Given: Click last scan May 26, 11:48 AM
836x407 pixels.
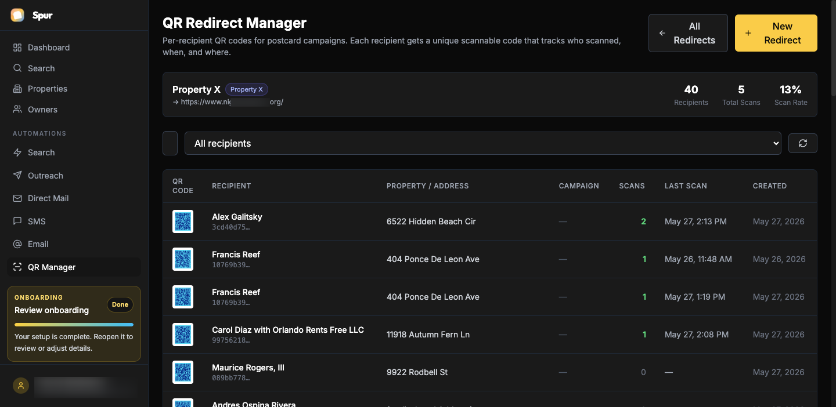Looking at the screenshot, I should coord(698,259).
